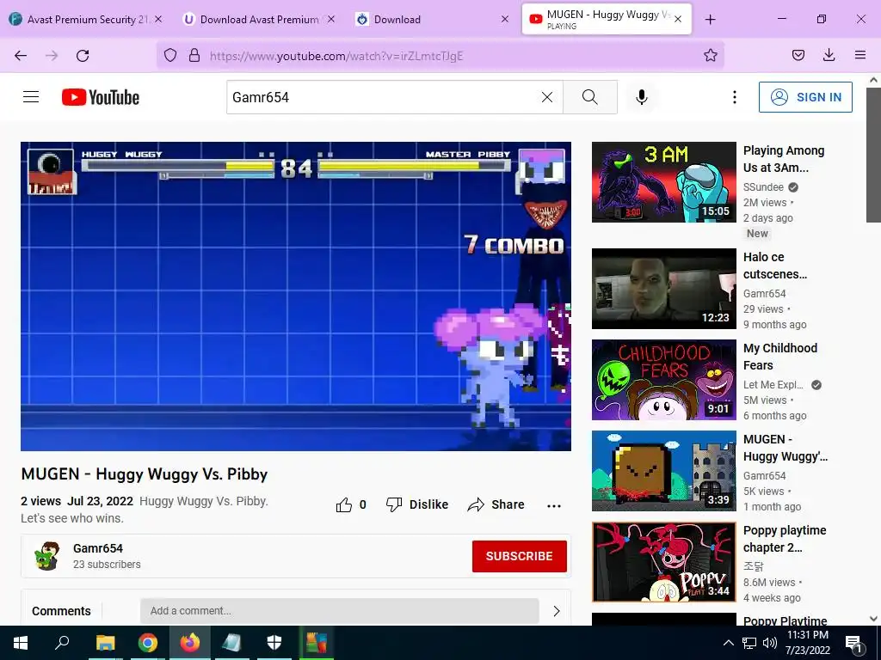Click the Dislike thumbs-down button

(417, 504)
